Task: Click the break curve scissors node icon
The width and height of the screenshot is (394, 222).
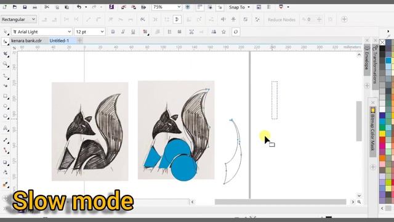Action: pos(143,19)
